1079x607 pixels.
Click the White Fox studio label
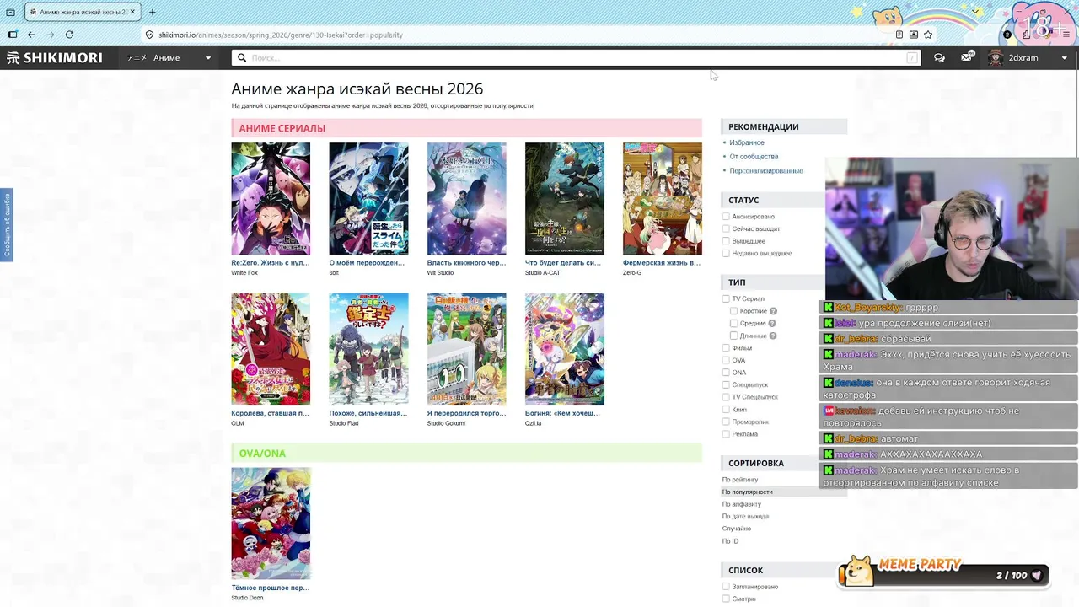coord(244,273)
